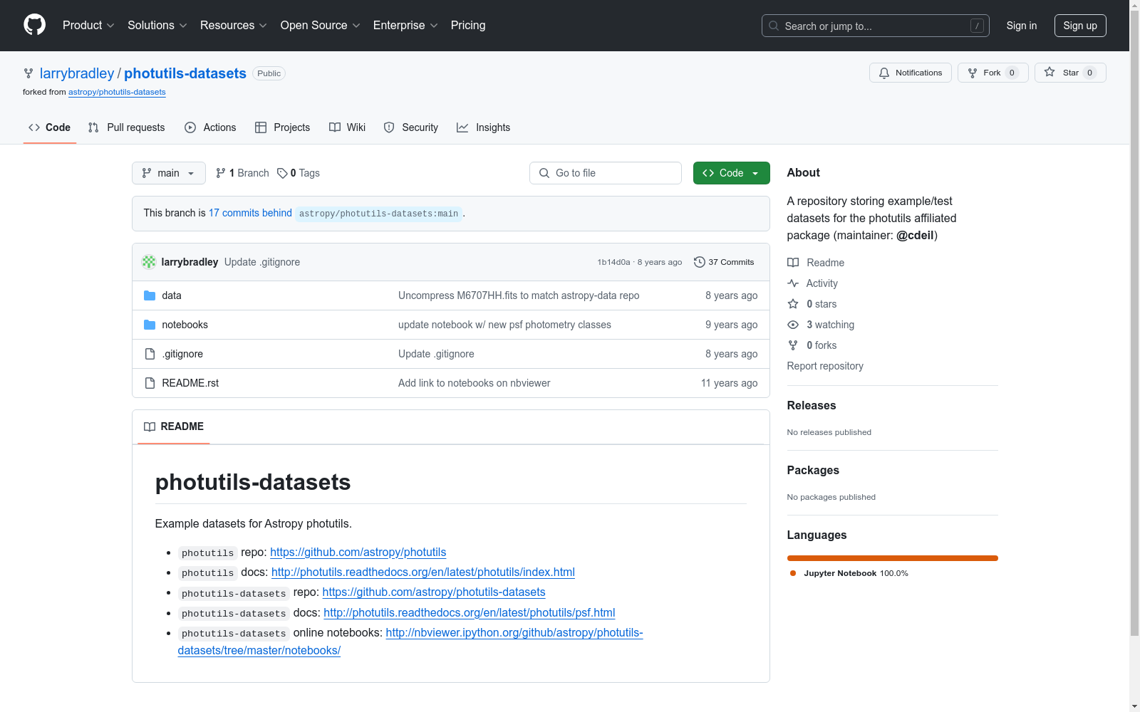This screenshot has width=1140, height=712.
Task: Click the GitHub logo icon
Action: 34,25
